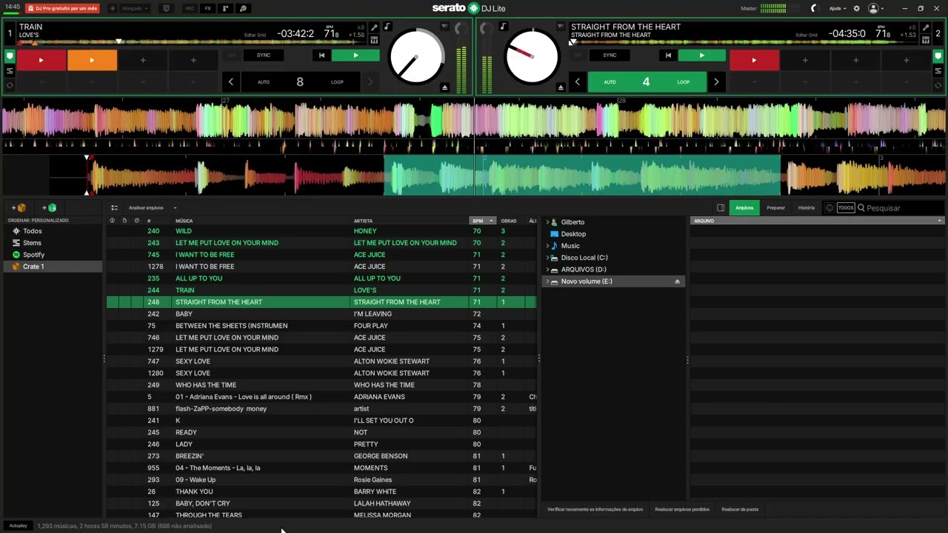Click DJ Pro gratuito por um mês
Viewport: 948px width, 533px height.
pos(63,8)
